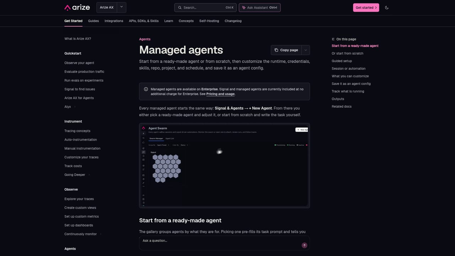Viewport: 455px width, 256px height.
Task: Jump to Outputs section
Action: (338, 99)
